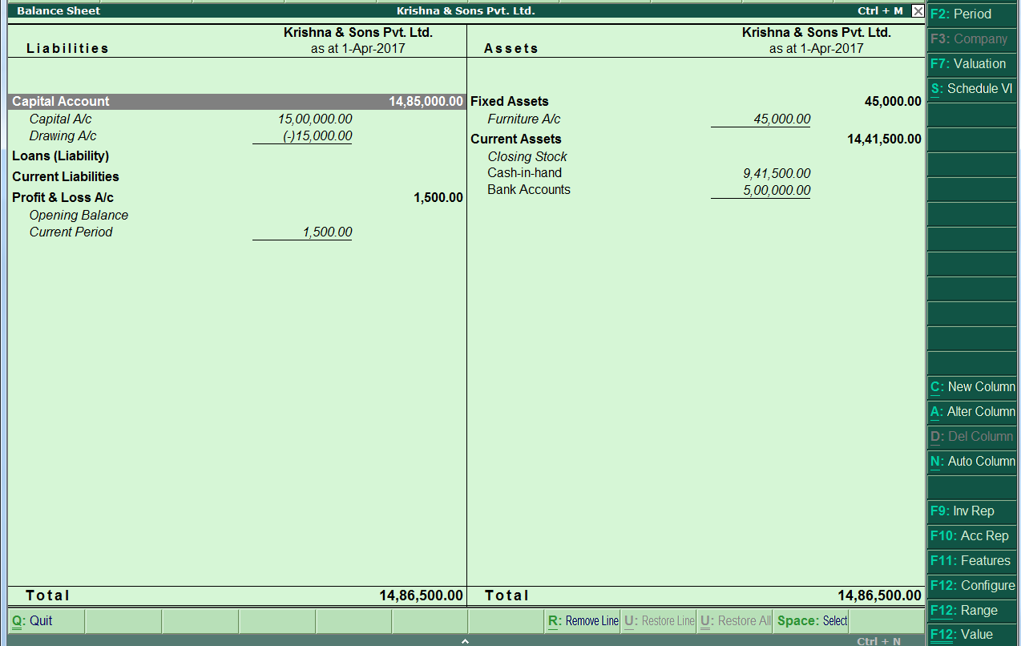Apply a Range filter with F12
The width and height of the screenshot is (1021, 646).
pos(965,610)
